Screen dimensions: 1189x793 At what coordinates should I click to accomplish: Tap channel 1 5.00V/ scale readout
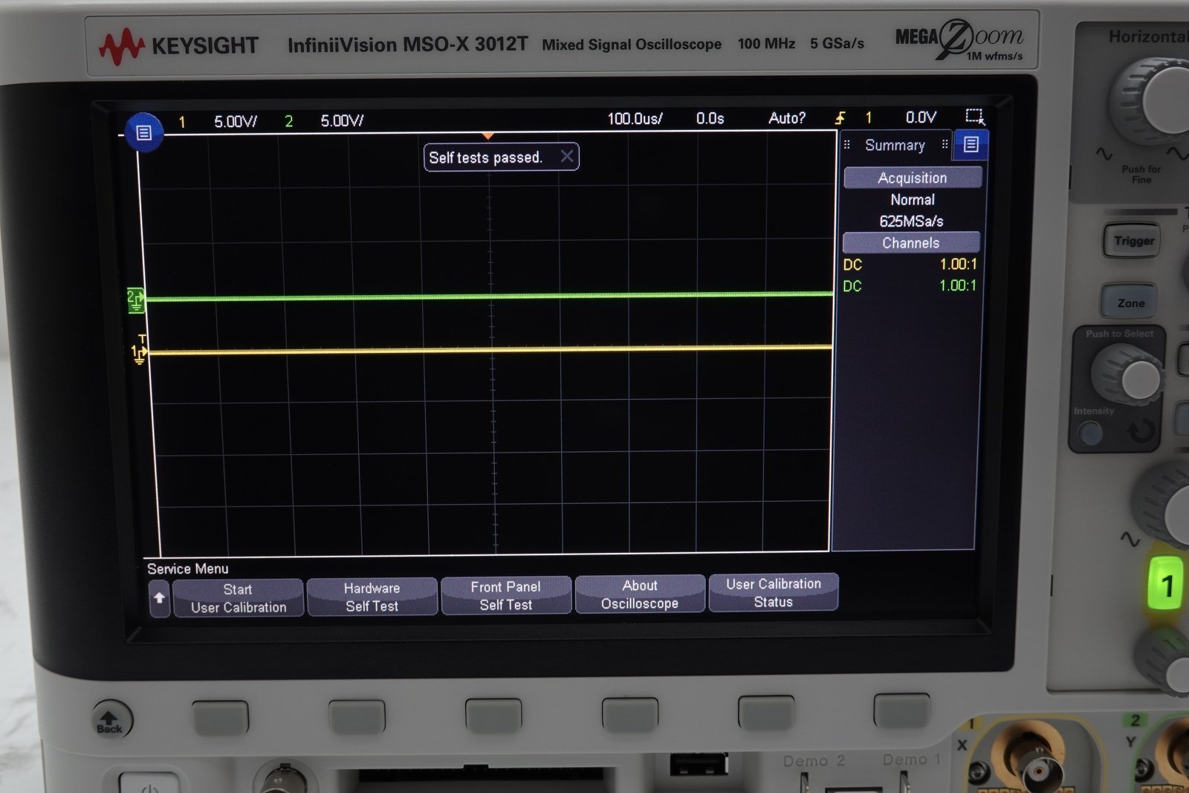pos(236,121)
